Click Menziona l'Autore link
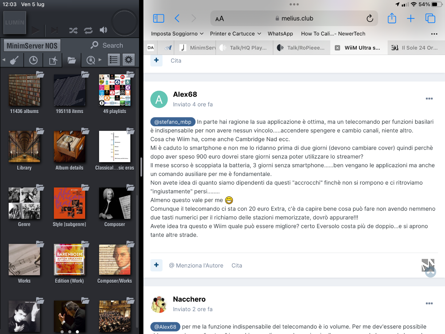445x334 pixels. (196, 265)
